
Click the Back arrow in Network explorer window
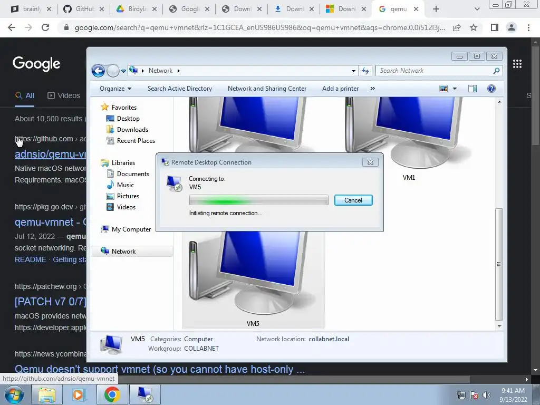click(98, 71)
